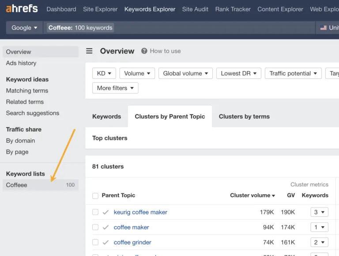Click 161K GV for coffee grinder
Image resolution: width=339 pixels, height=256 pixels.
pos(288,242)
